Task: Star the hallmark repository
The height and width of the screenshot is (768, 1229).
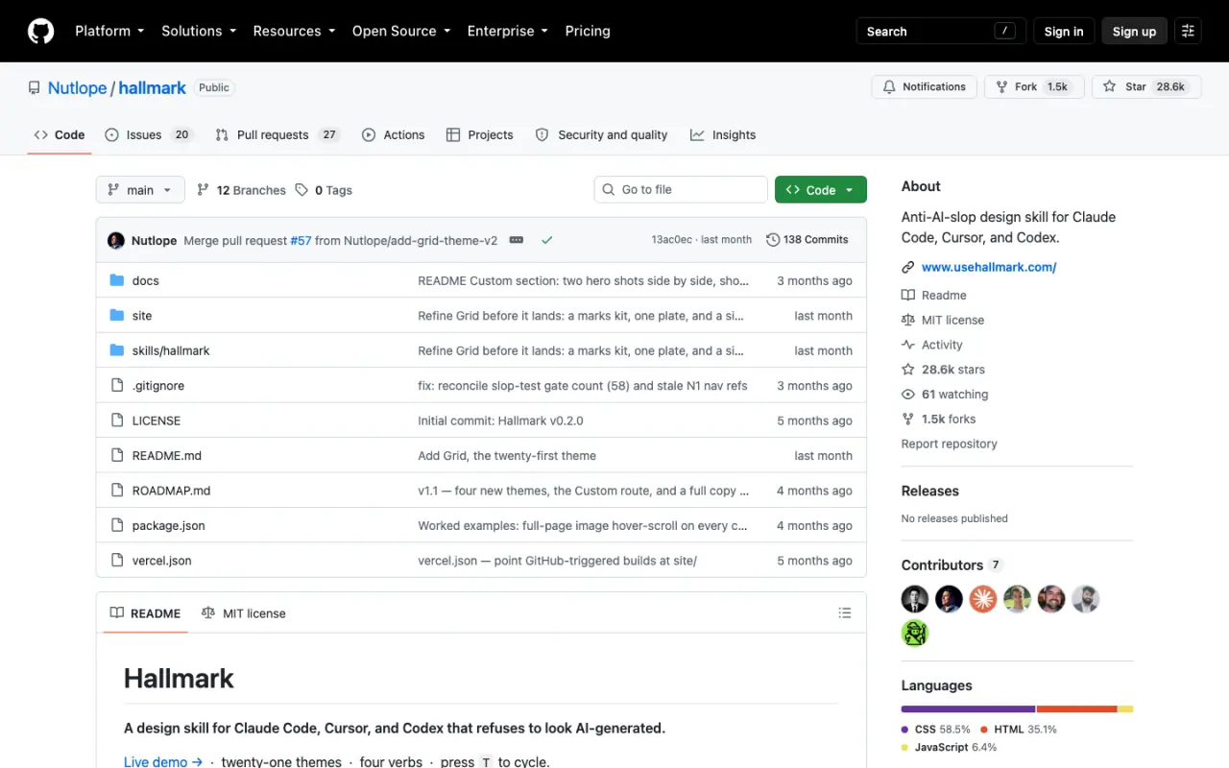Action: tap(1145, 86)
